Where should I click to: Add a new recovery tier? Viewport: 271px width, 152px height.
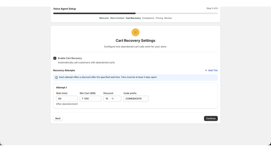coord(211,70)
